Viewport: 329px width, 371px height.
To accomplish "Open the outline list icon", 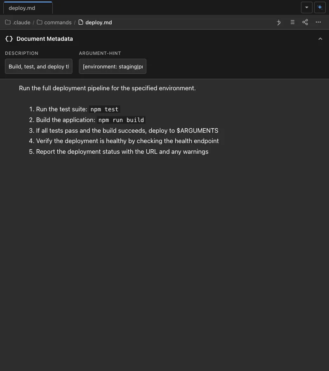I will pyautogui.click(x=292, y=22).
